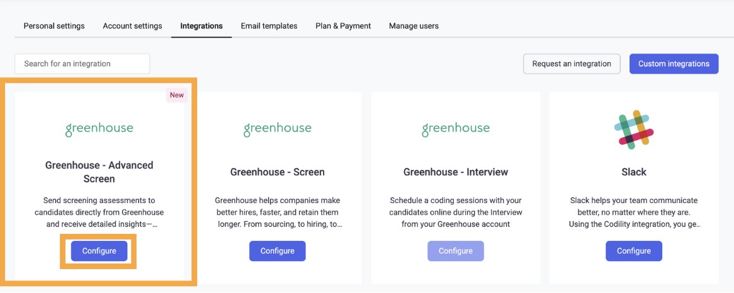Open the Plan & Payment tab
Image resolution: width=734 pixels, height=293 pixels.
(343, 26)
